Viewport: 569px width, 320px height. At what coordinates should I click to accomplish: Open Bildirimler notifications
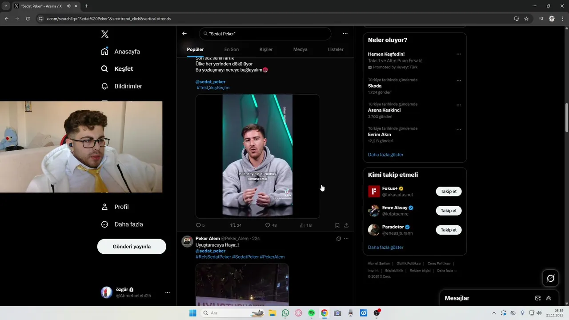pyautogui.click(x=121, y=86)
